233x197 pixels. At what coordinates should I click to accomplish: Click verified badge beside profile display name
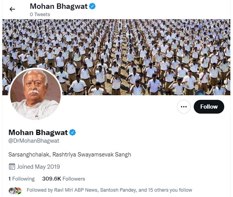tap(72, 132)
